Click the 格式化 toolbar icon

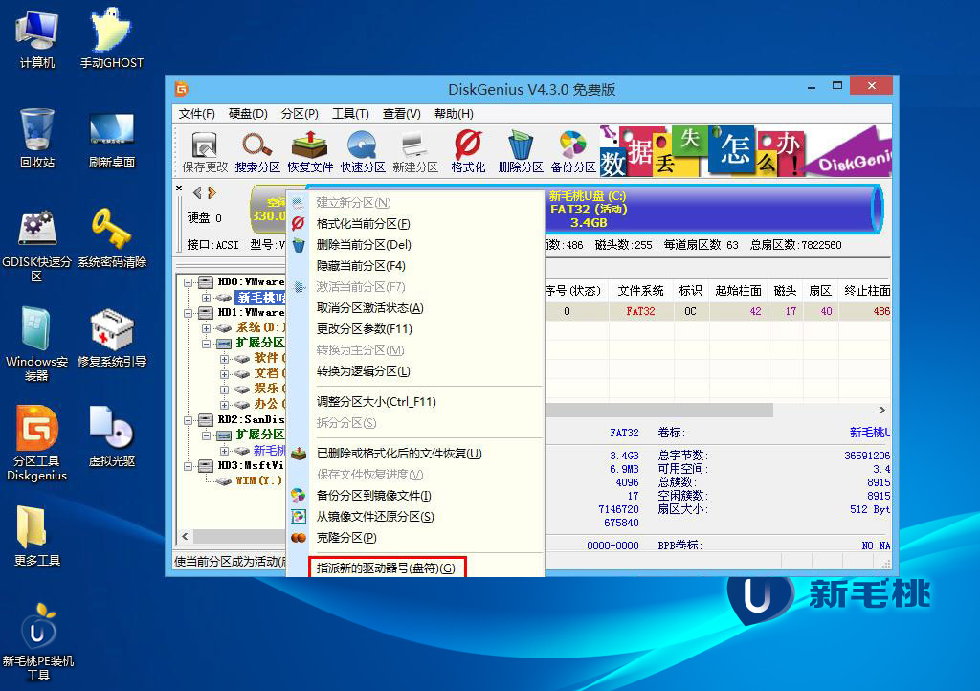coord(468,151)
